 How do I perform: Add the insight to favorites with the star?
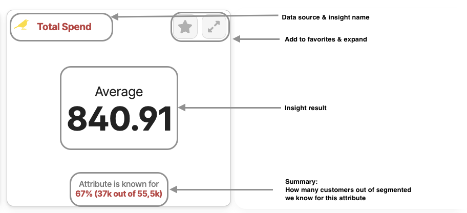185,27
